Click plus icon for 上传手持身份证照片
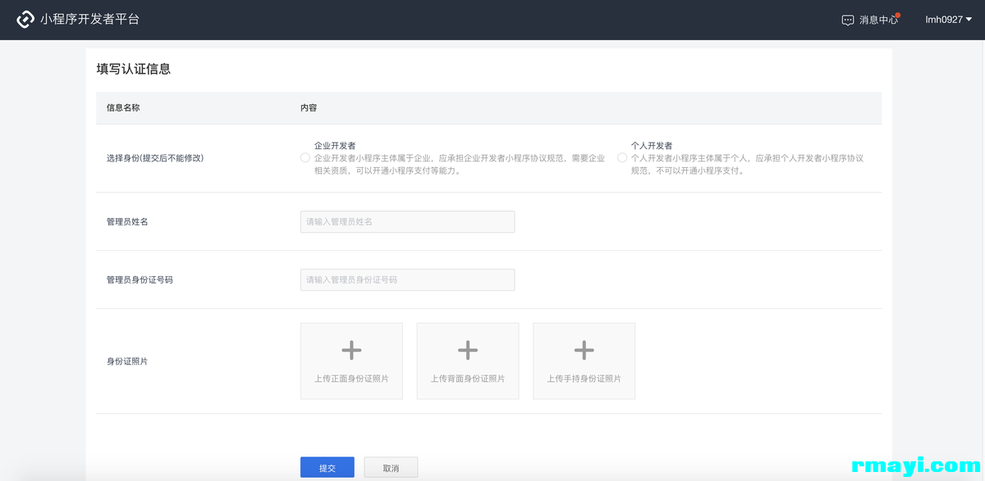 584,351
